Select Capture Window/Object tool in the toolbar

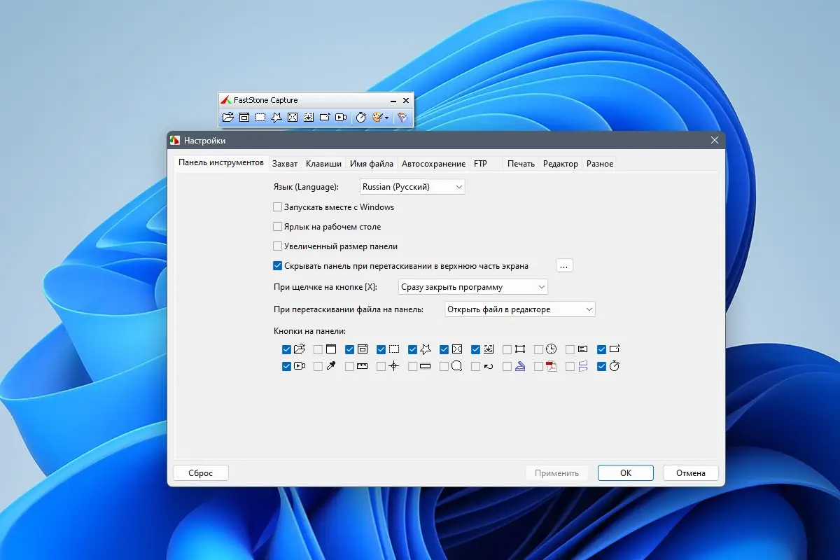click(244, 118)
